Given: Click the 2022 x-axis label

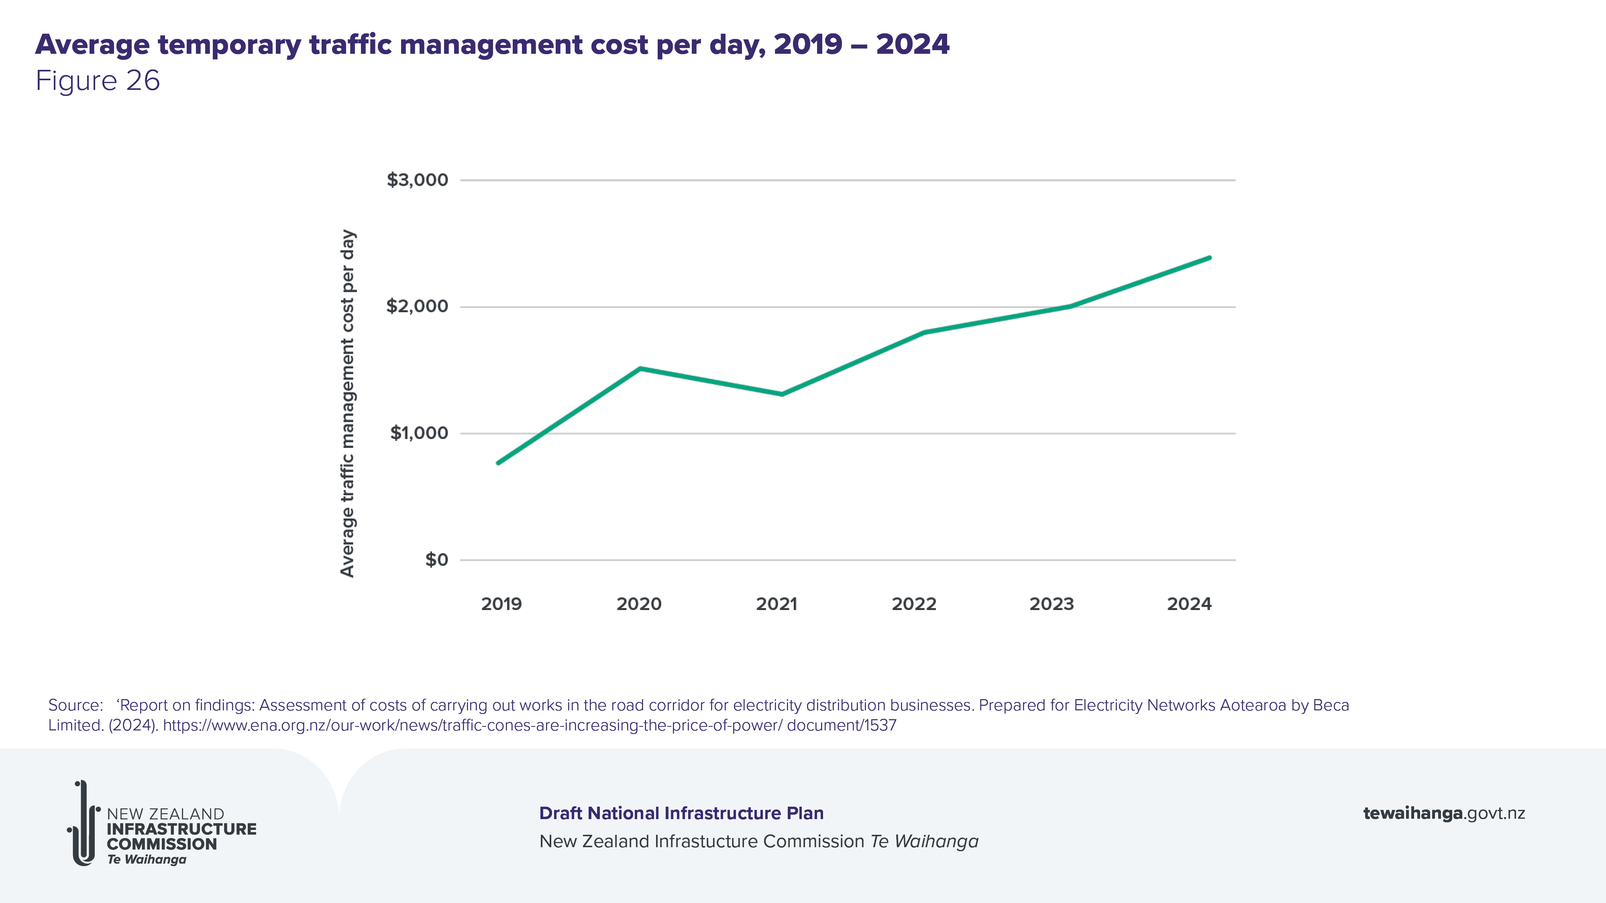Looking at the screenshot, I should 914,604.
